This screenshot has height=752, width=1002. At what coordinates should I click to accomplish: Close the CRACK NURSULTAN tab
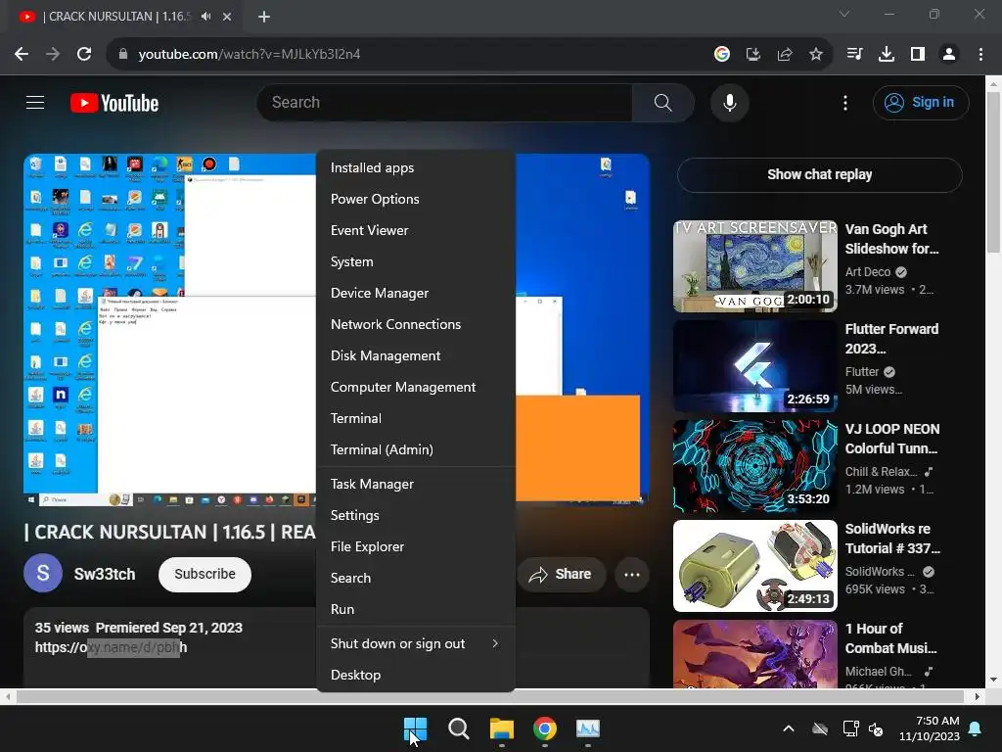(x=227, y=17)
